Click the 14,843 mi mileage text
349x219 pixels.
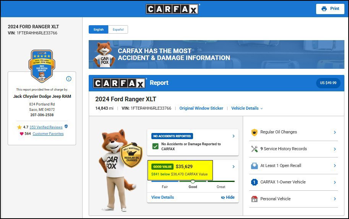(x=104, y=108)
